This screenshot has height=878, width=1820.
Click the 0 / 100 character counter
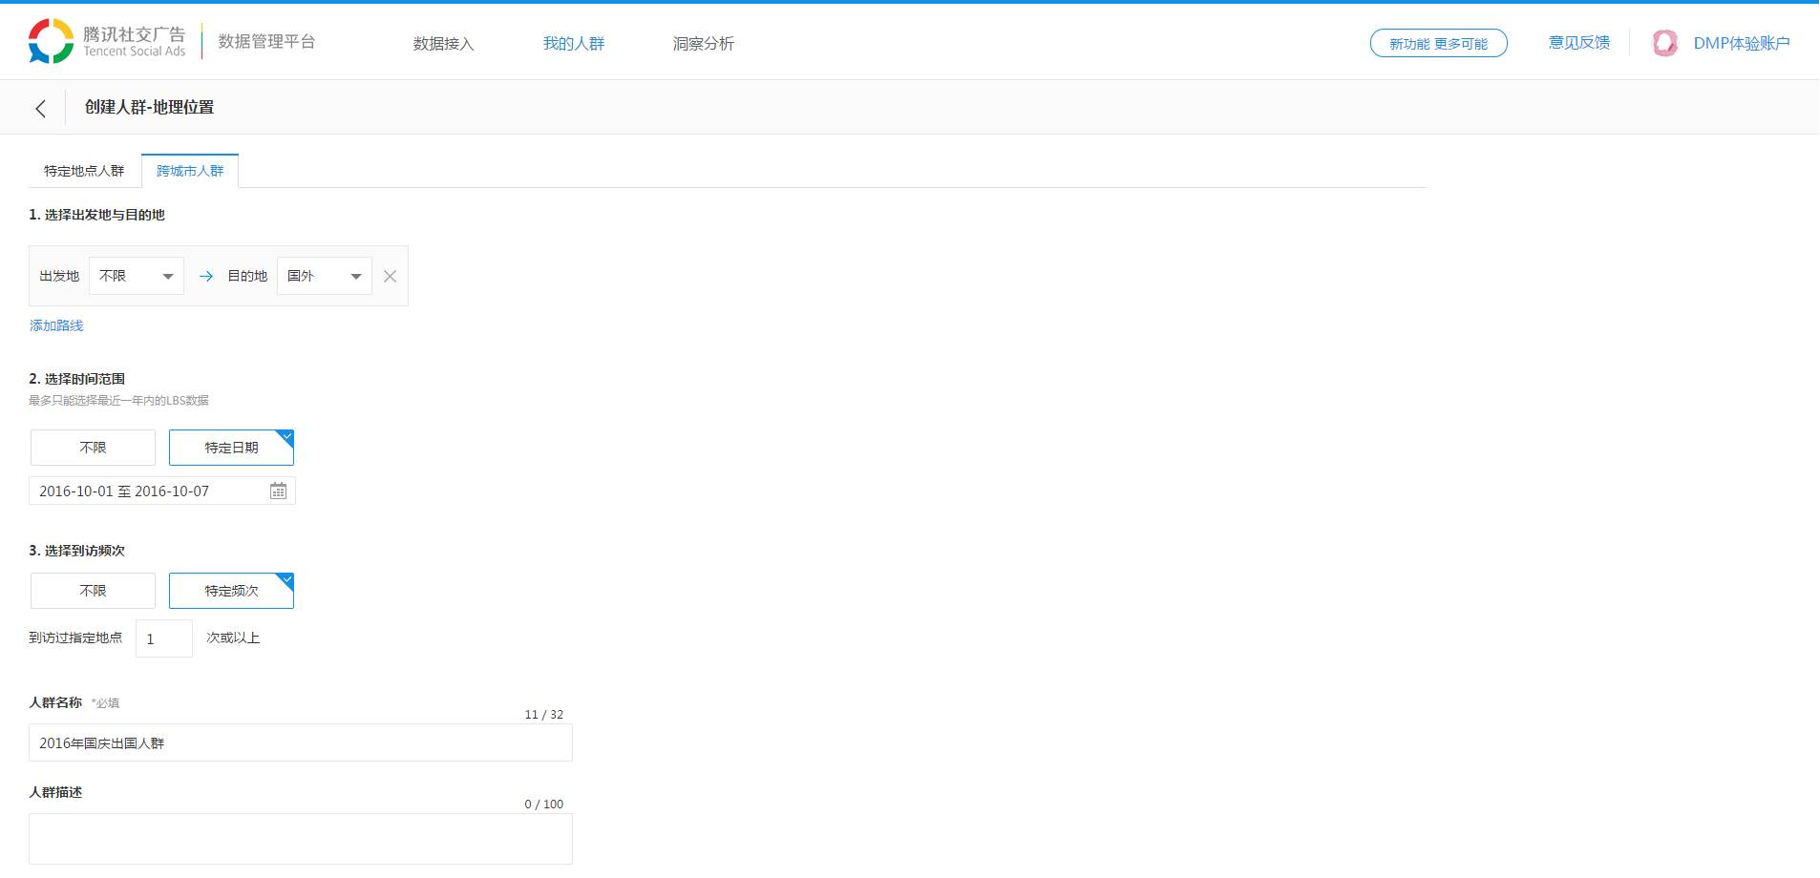tap(543, 804)
